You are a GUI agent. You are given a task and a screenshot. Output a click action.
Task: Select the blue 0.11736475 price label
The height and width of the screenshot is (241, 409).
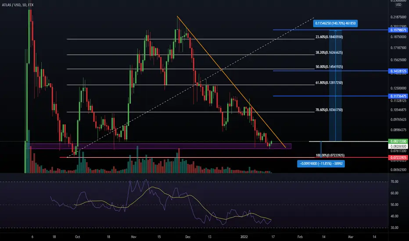398,96
